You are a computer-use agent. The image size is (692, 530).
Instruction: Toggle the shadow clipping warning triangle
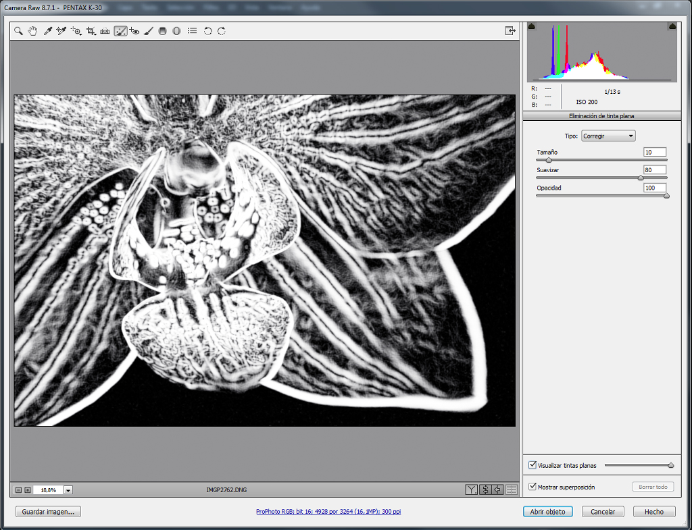click(x=532, y=26)
